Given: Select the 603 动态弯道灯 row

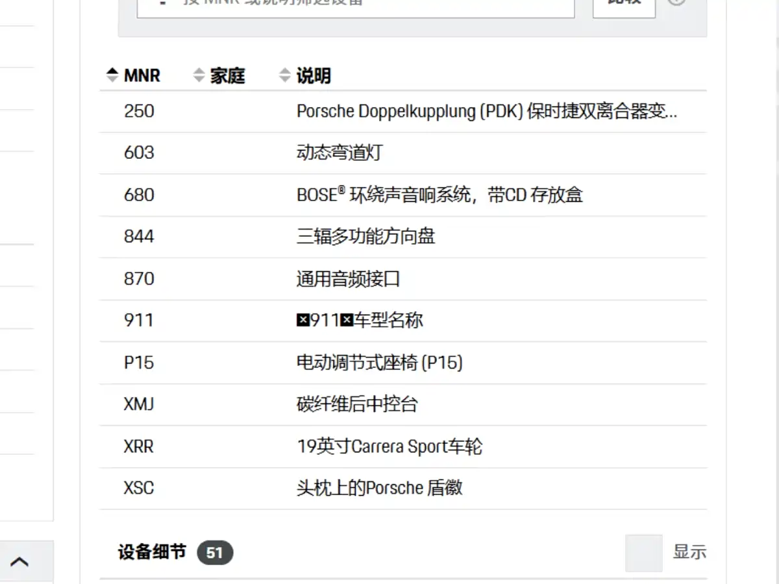Looking at the screenshot, I should click(403, 153).
